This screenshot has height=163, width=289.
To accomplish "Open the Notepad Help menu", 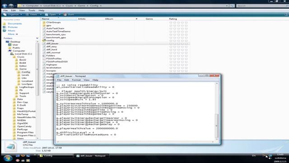I will point(95,80).
